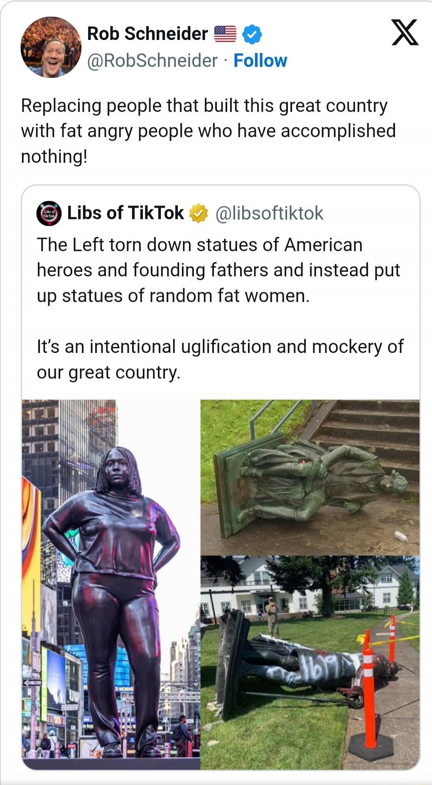Image resolution: width=432 pixels, height=785 pixels.
Task: Click the Libs of TikTok display name
Action: [x=125, y=213]
